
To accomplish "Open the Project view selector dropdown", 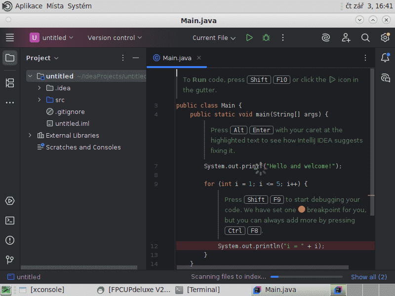I will pyautogui.click(x=42, y=58).
